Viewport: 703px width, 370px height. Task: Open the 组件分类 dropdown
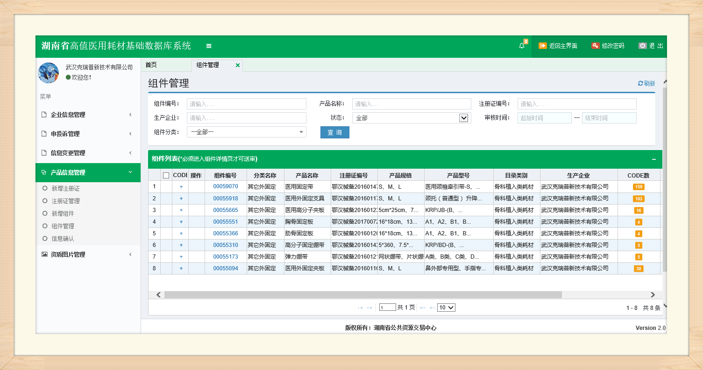click(246, 132)
